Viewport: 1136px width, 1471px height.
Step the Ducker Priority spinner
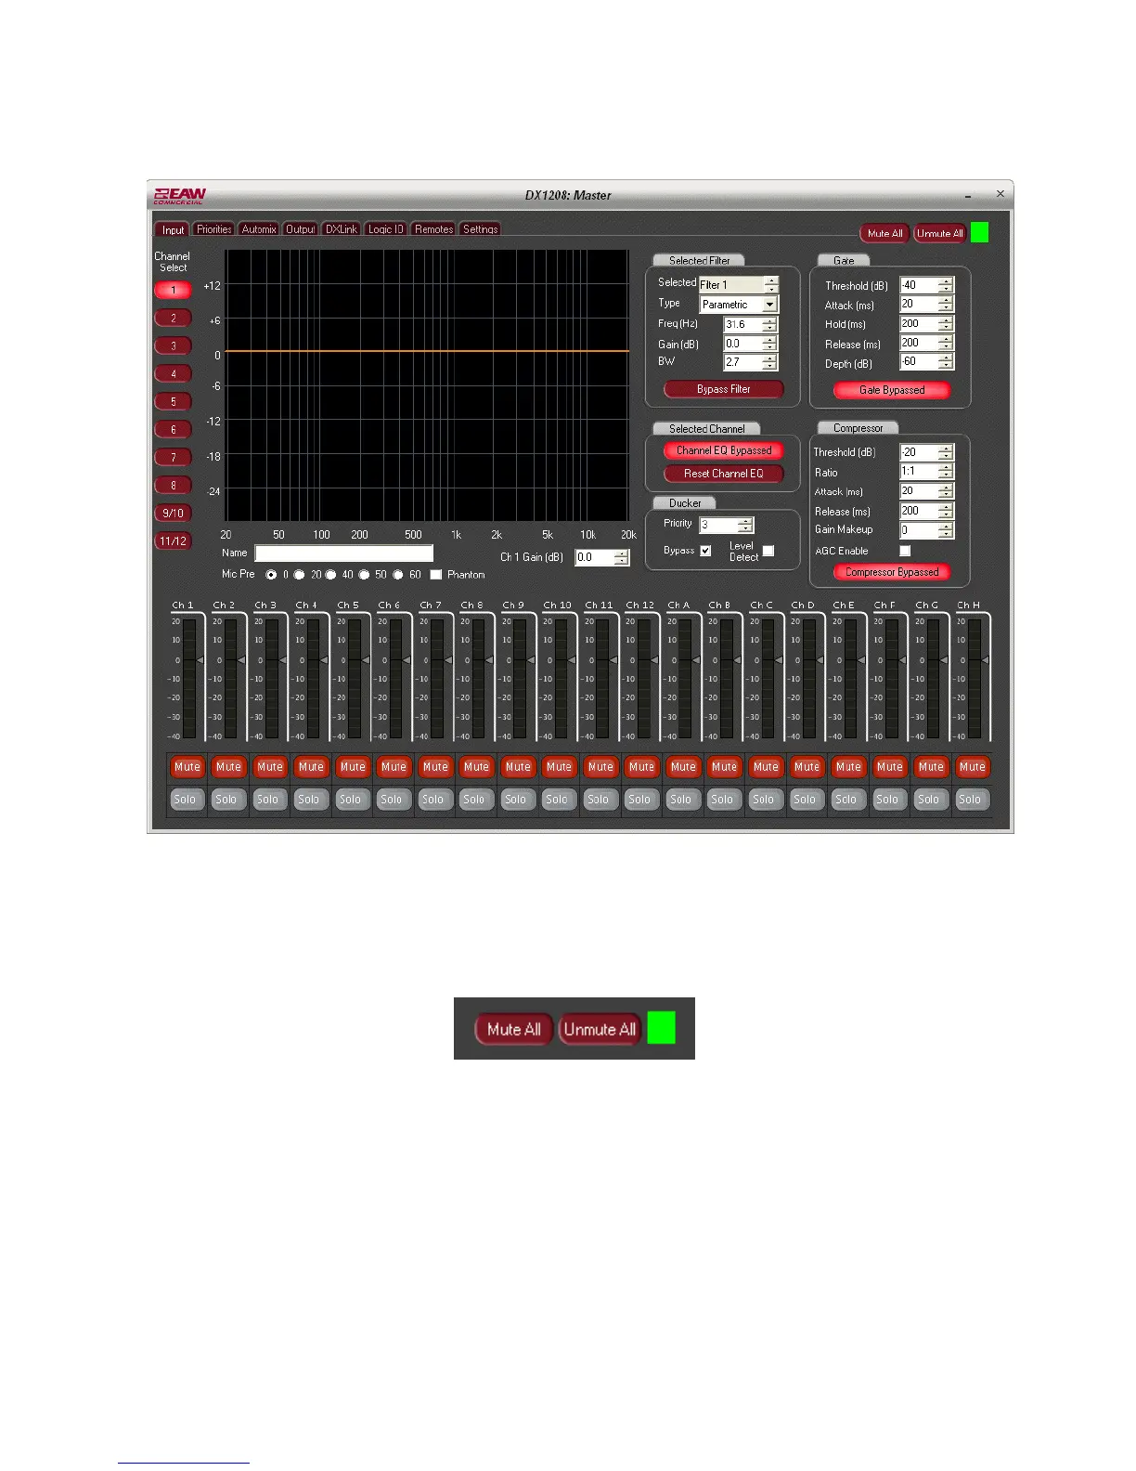click(746, 526)
